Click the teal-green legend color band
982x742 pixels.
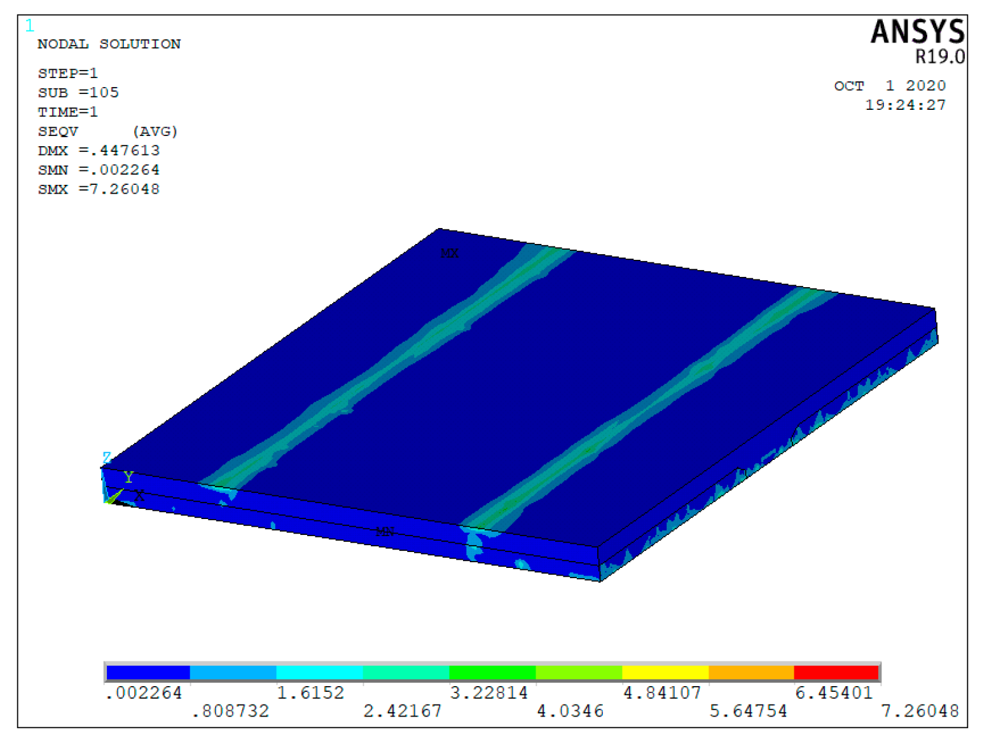[x=406, y=672]
